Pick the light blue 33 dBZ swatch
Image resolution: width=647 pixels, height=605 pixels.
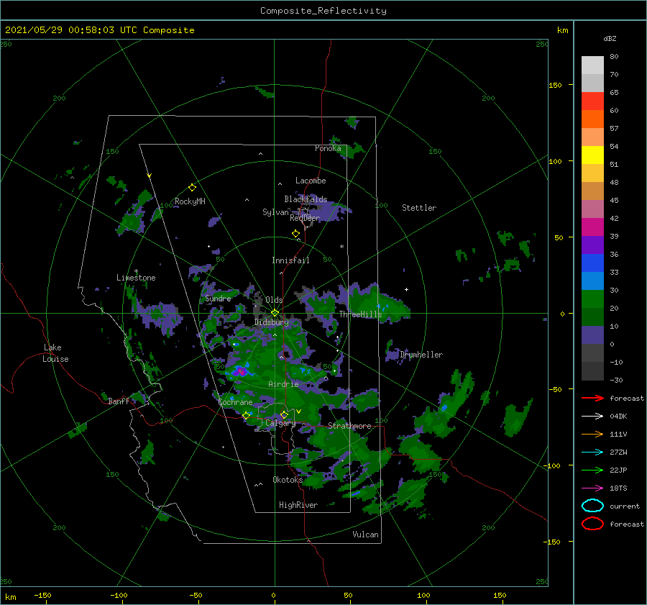click(x=592, y=281)
